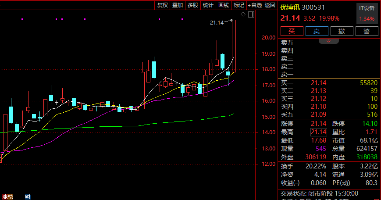Click the 标记 mark tool
The image size is (381, 200).
pyautogui.click(x=239, y=5)
